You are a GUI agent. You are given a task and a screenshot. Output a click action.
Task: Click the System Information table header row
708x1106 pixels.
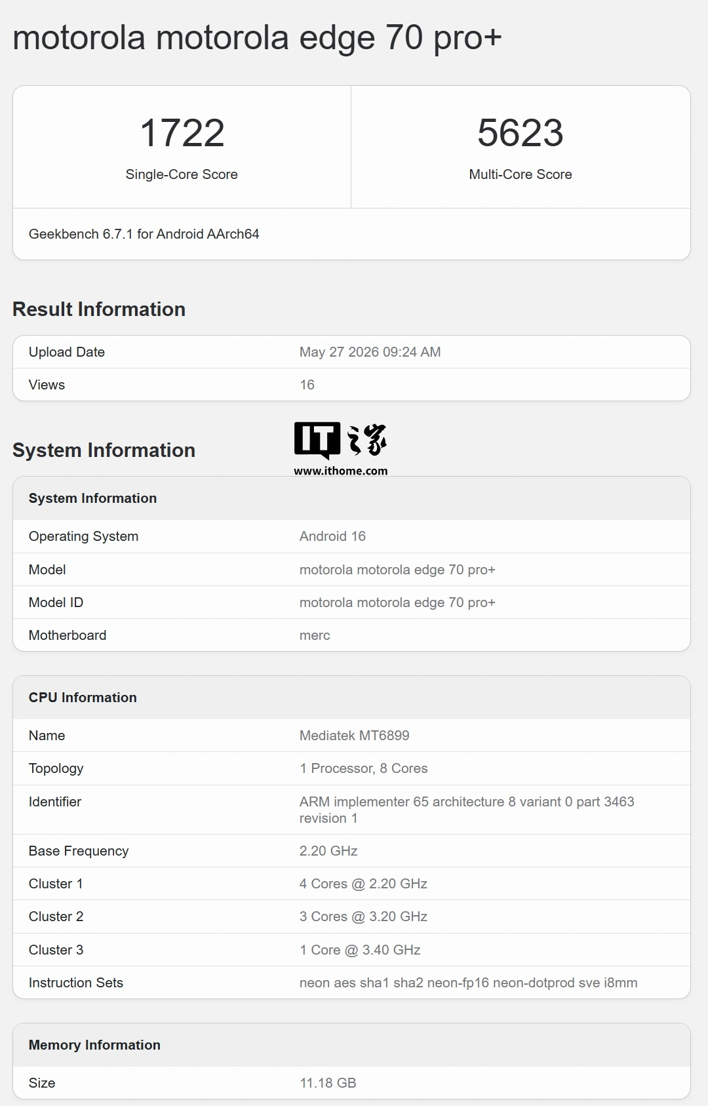tap(351, 498)
